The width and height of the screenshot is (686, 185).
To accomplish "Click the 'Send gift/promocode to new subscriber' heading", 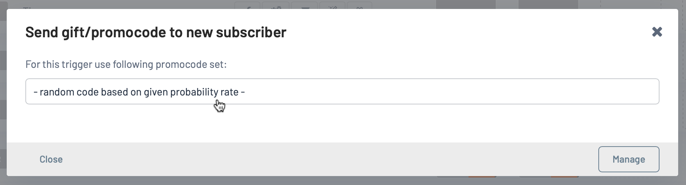I will click(156, 32).
